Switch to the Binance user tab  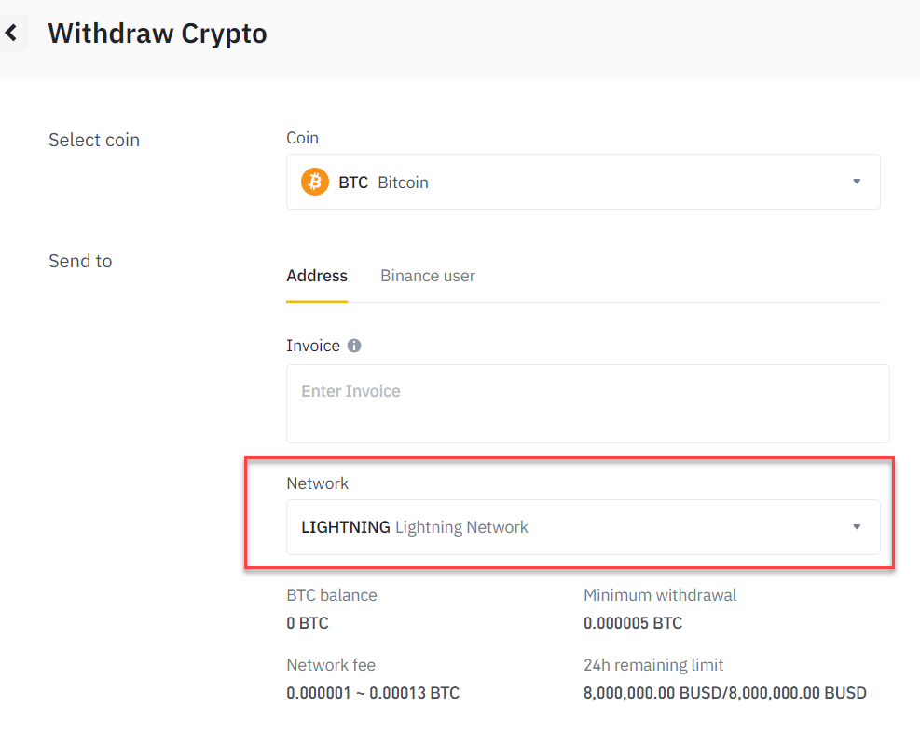(x=428, y=276)
